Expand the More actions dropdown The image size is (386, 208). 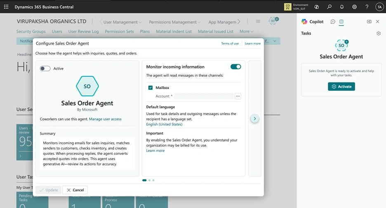(247, 31)
